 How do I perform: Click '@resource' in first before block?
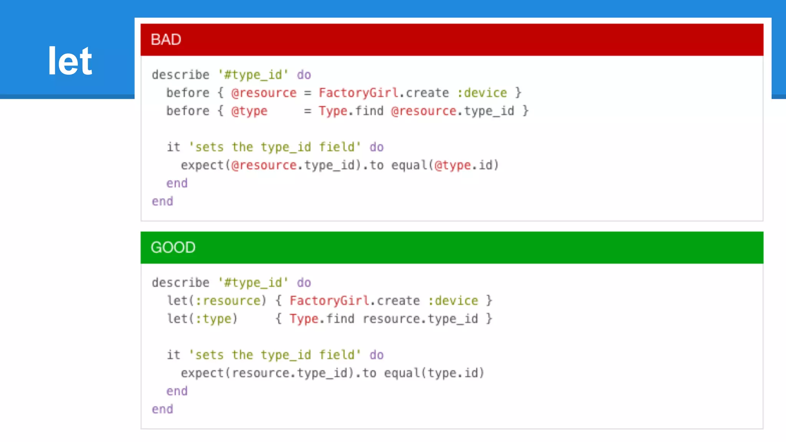[264, 93]
